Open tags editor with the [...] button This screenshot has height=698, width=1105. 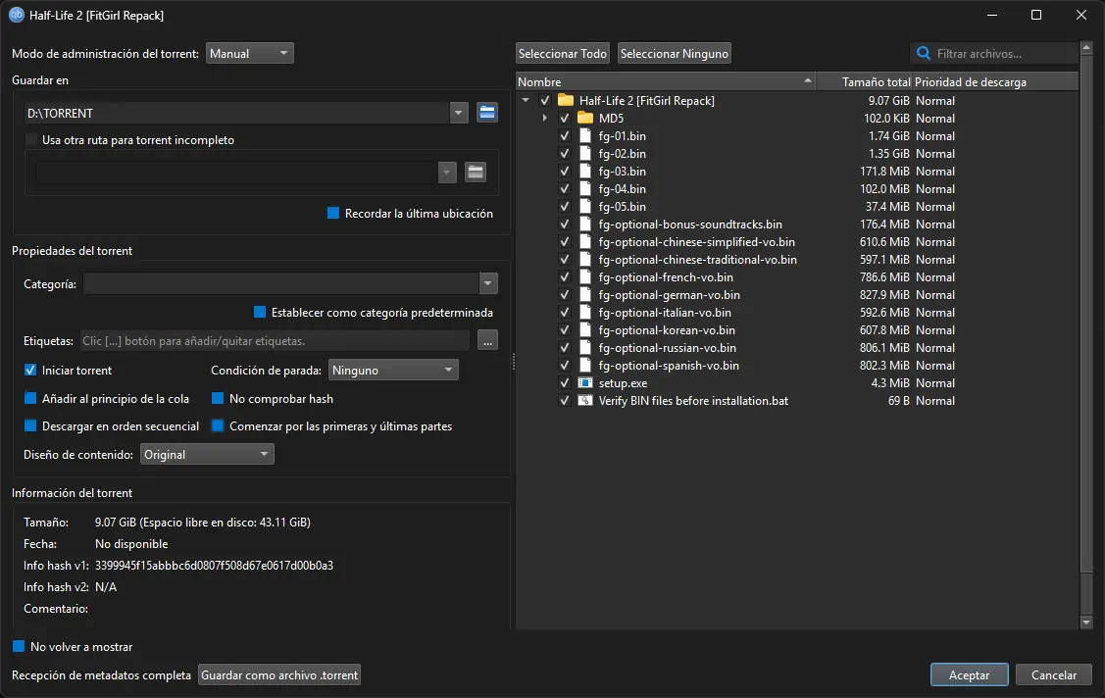pyautogui.click(x=488, y=341)
